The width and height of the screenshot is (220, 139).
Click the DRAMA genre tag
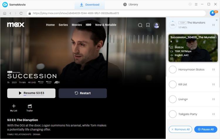point(37,134)
